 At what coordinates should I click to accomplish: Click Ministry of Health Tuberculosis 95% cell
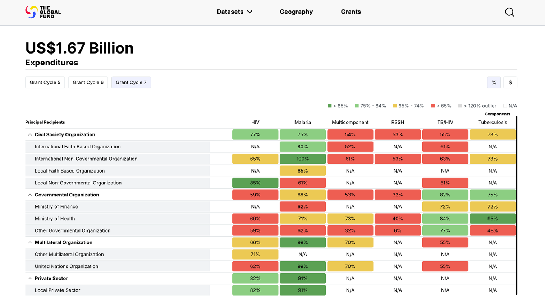[x=493, y=219]
